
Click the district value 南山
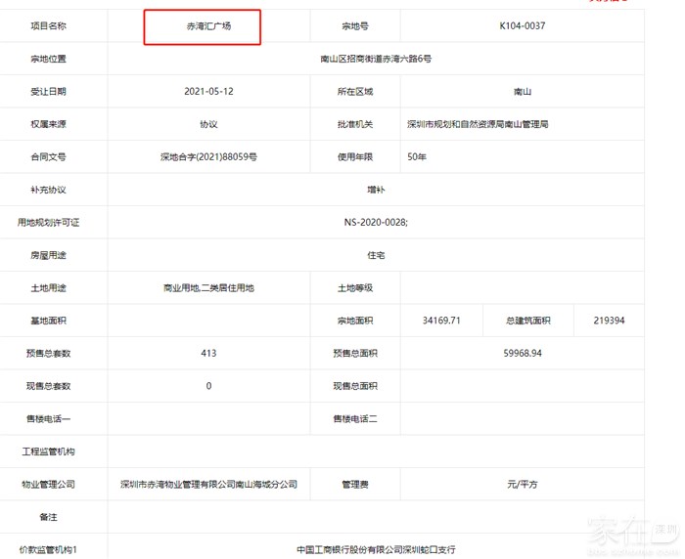coord(522,92)
